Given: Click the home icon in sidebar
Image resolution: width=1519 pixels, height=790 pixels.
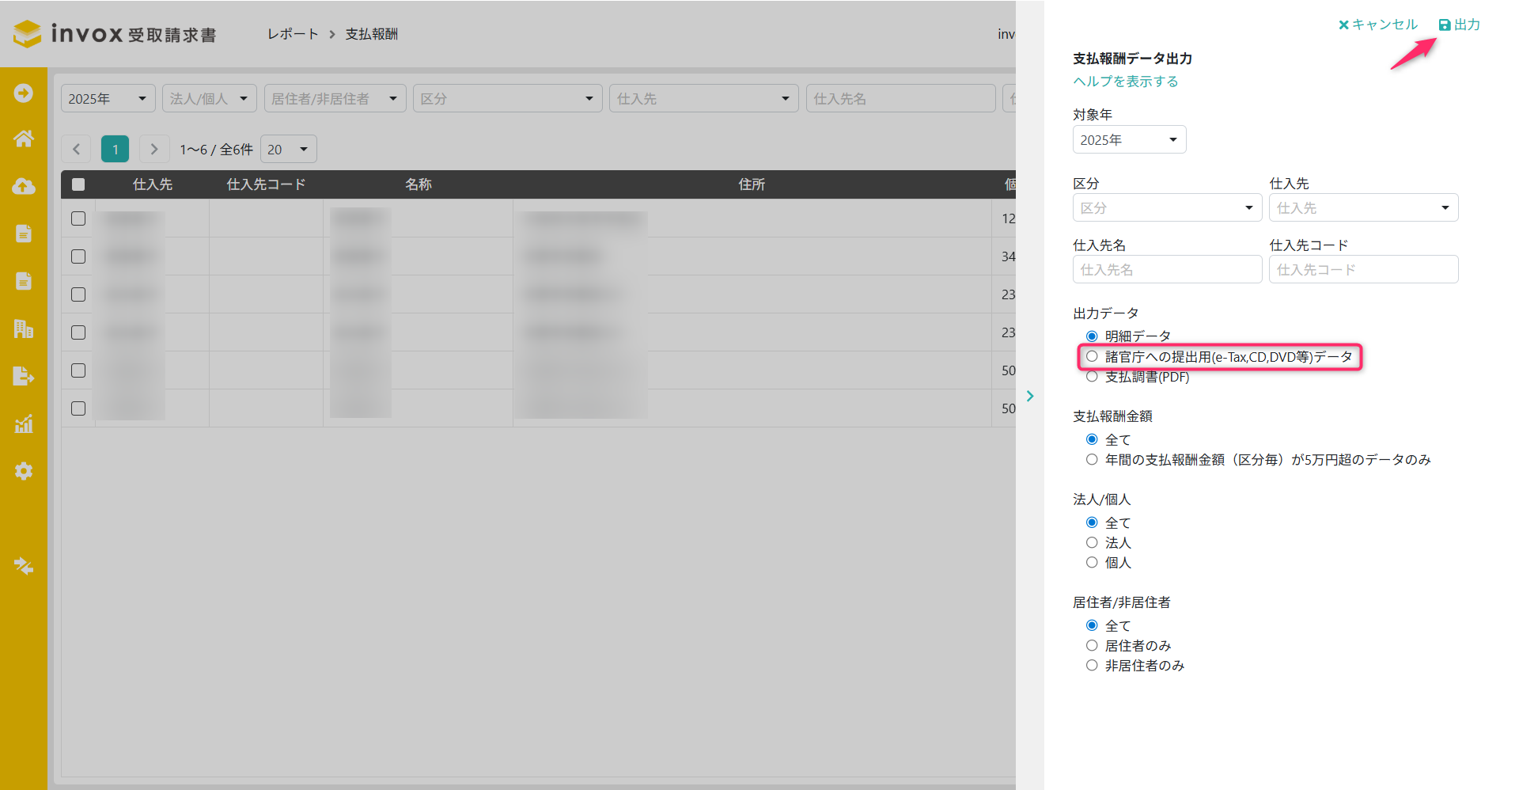Looking at the screenshot, I should [24, 139].
